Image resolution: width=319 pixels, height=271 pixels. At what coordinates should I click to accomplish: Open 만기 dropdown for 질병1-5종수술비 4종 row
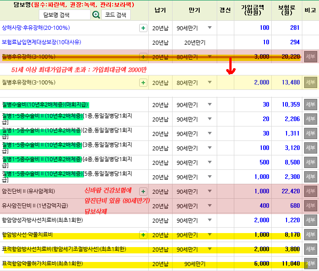click(210, 162)
